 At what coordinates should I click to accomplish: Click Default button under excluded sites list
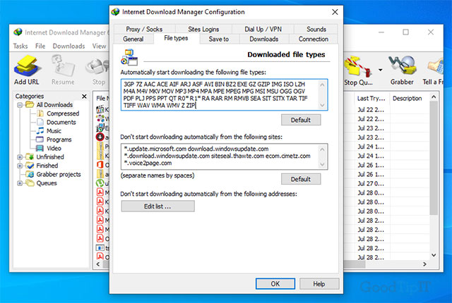[301, 179]
